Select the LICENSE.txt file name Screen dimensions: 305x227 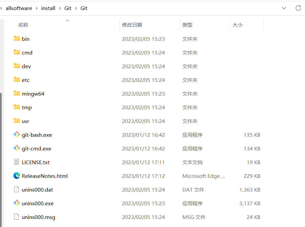[36, 162]
